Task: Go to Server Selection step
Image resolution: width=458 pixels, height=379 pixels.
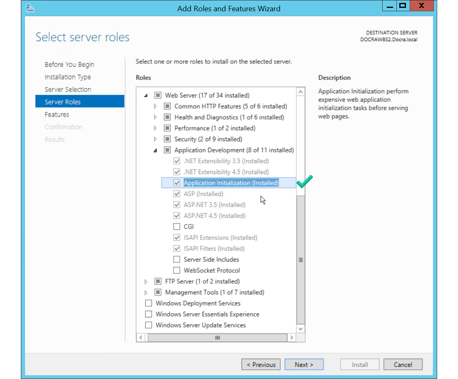Action: 68,90
